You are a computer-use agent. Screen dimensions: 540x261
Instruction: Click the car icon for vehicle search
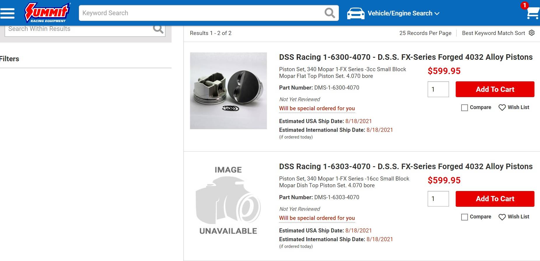point(356,13)
